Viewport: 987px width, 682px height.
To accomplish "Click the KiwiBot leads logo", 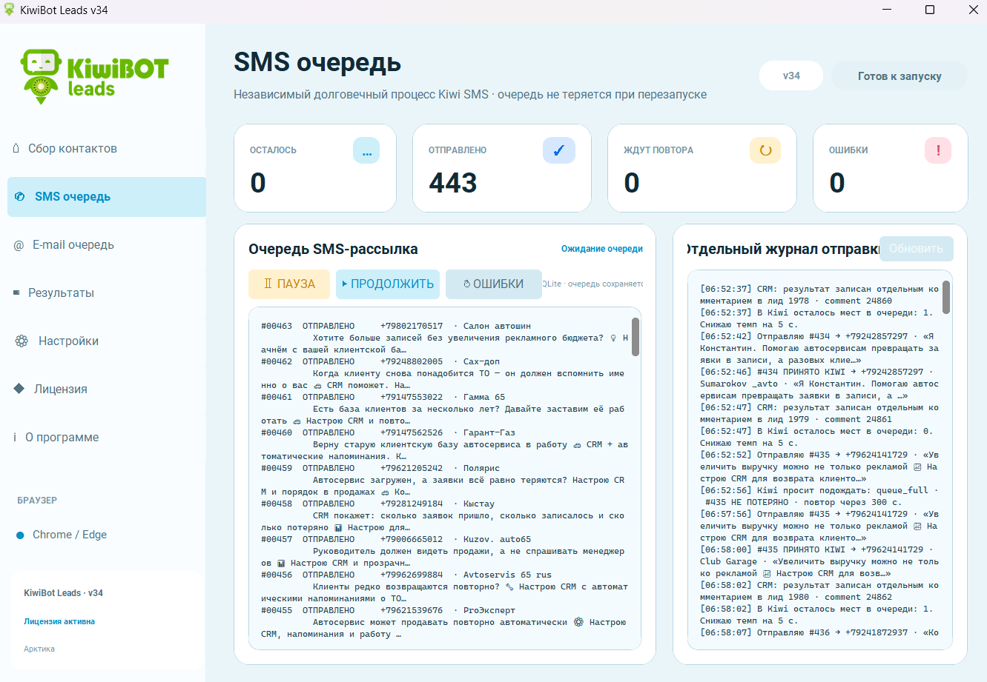I will tap(94, 76).
